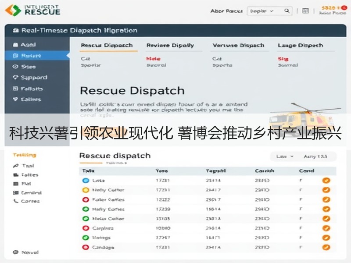351x263 pixels.
Task: Open the red notification badge at top right
Action: 344,8
